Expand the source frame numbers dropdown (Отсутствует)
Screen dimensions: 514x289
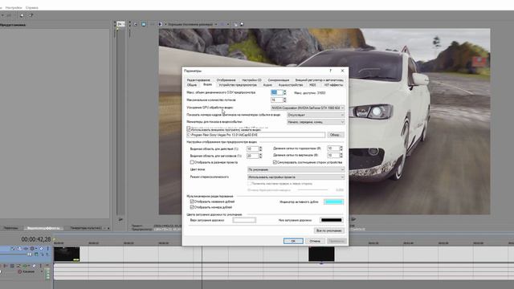316,115
